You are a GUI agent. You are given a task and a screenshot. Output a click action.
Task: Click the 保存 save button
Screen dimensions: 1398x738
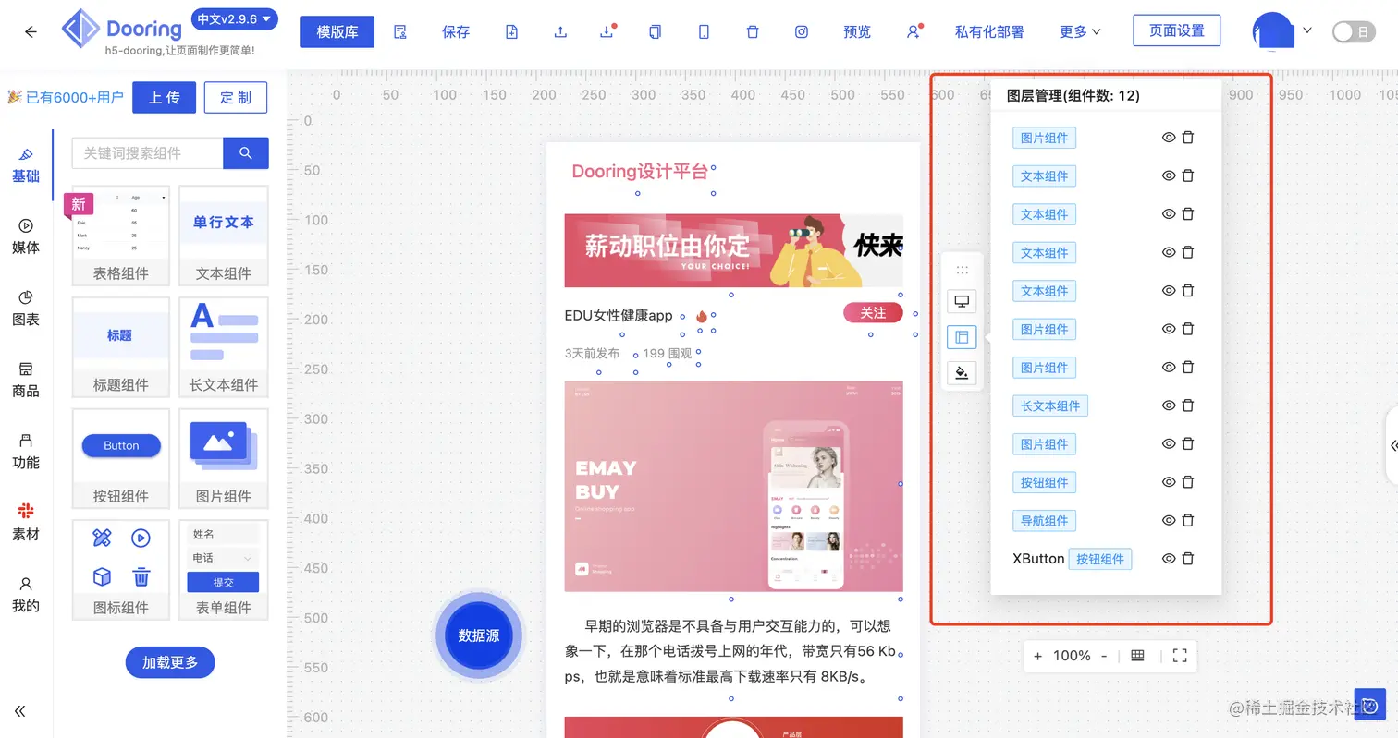pos(456,31)
